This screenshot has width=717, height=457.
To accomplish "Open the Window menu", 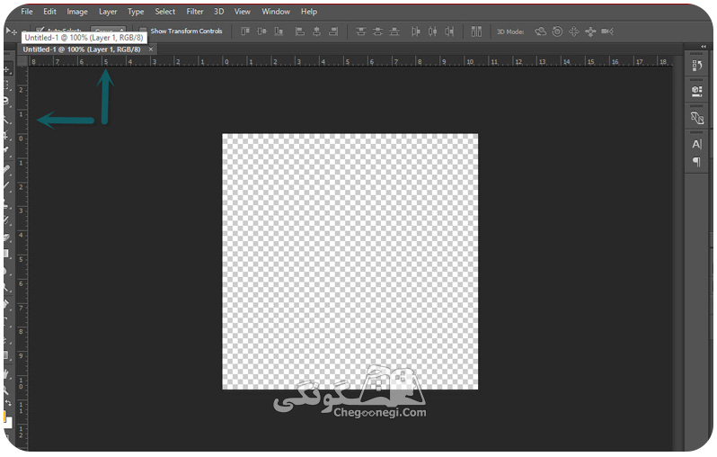I will pos(276,12).
